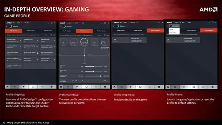The width and height of the screenshot is (222, 125).
Task: Click Display monitor icon in Profile Properties window
Action: point(140,87)
